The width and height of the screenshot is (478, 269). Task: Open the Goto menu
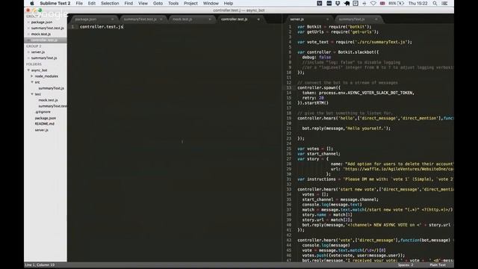click(158, 3)
